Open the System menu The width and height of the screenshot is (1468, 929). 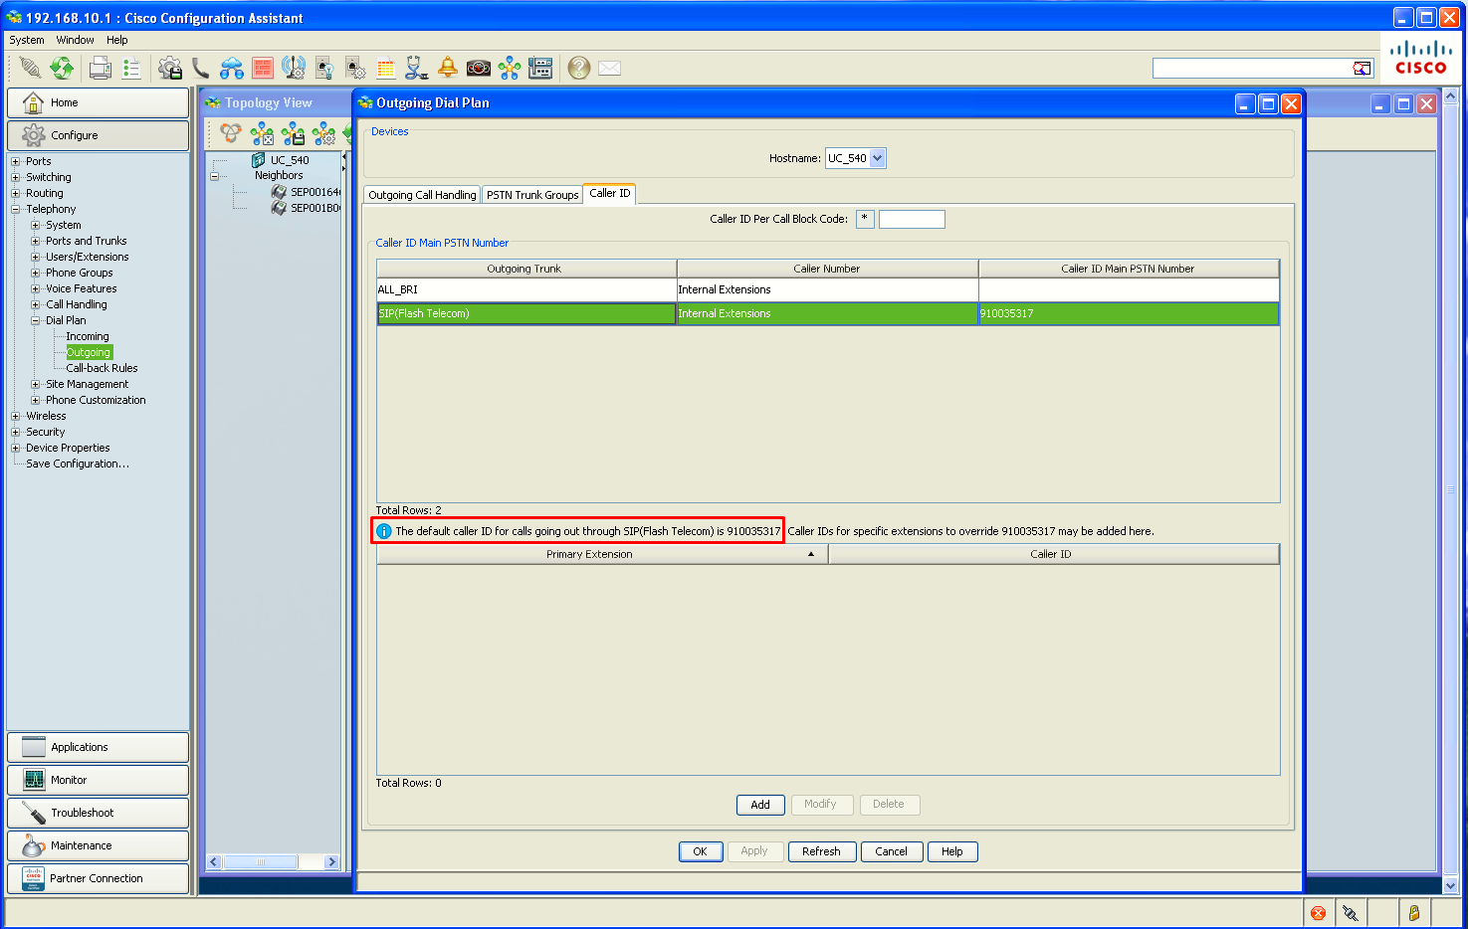[27, 40]
